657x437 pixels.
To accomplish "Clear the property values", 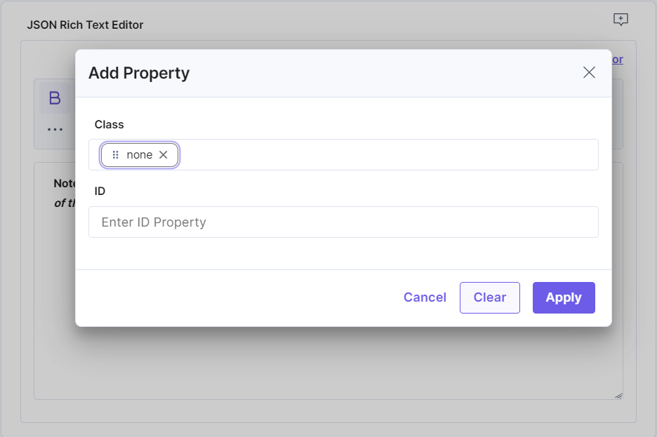I will [x=490, y=297].
